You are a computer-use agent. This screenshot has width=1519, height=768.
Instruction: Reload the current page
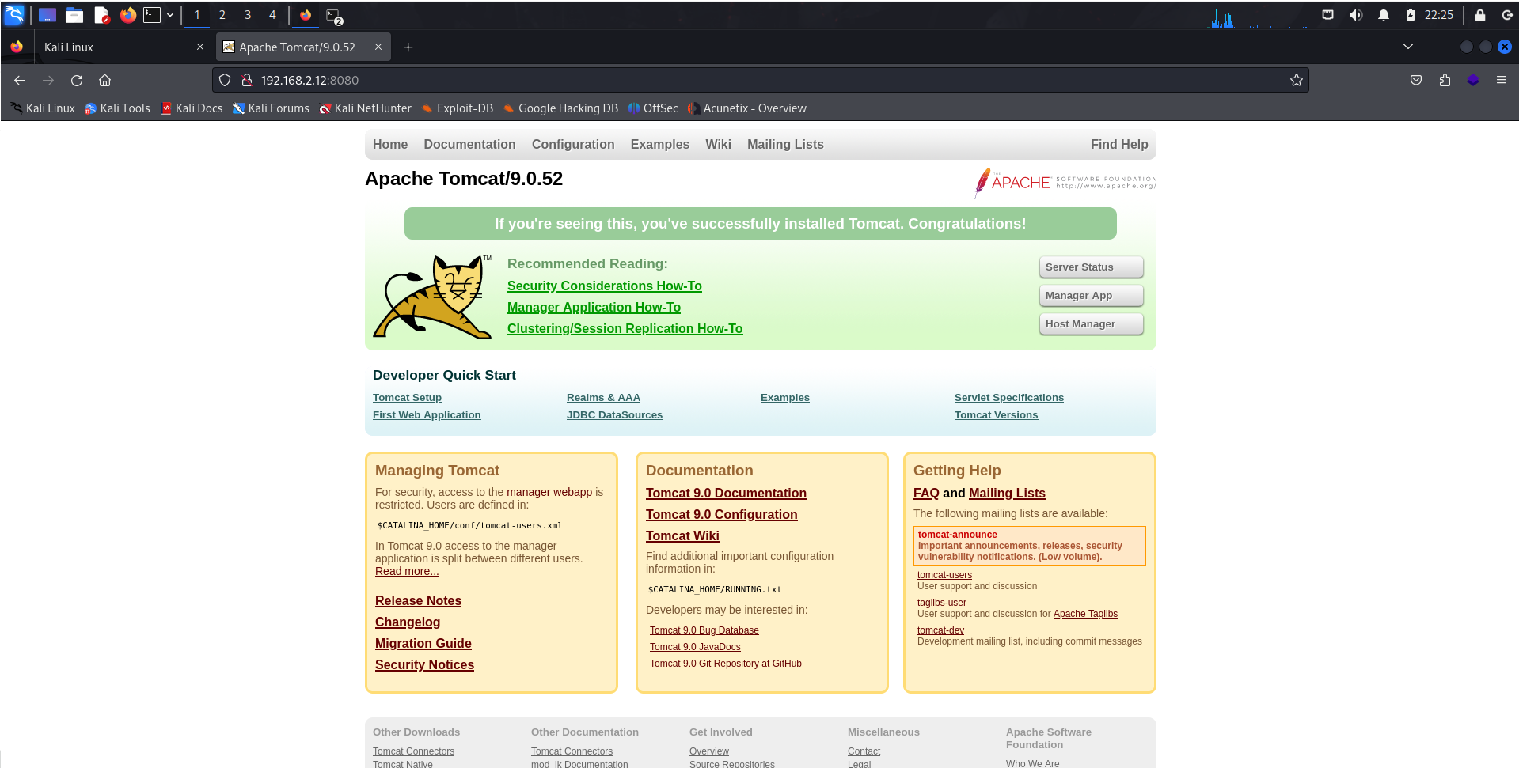[77, 80]
